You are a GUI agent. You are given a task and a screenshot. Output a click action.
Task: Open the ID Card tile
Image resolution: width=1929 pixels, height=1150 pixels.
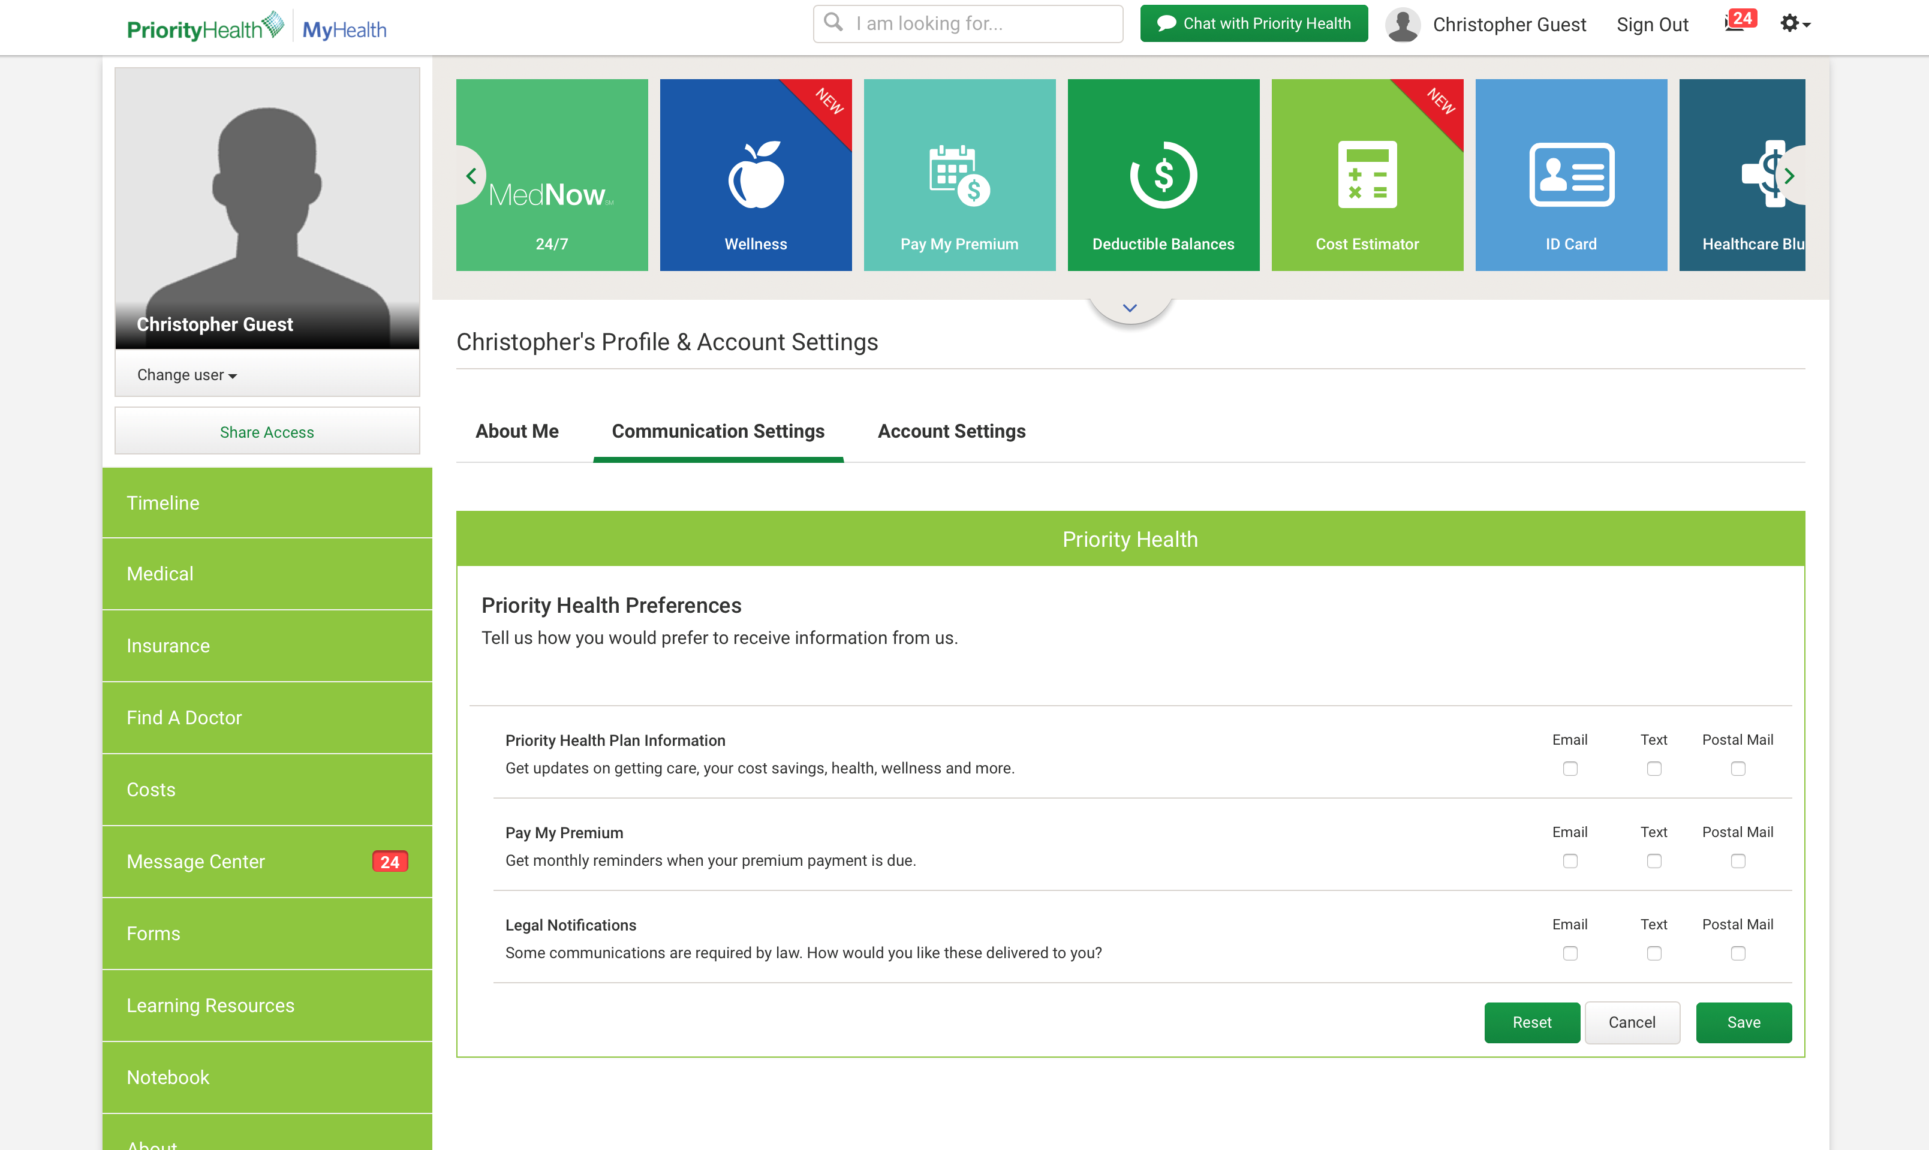pos(1571,174)
